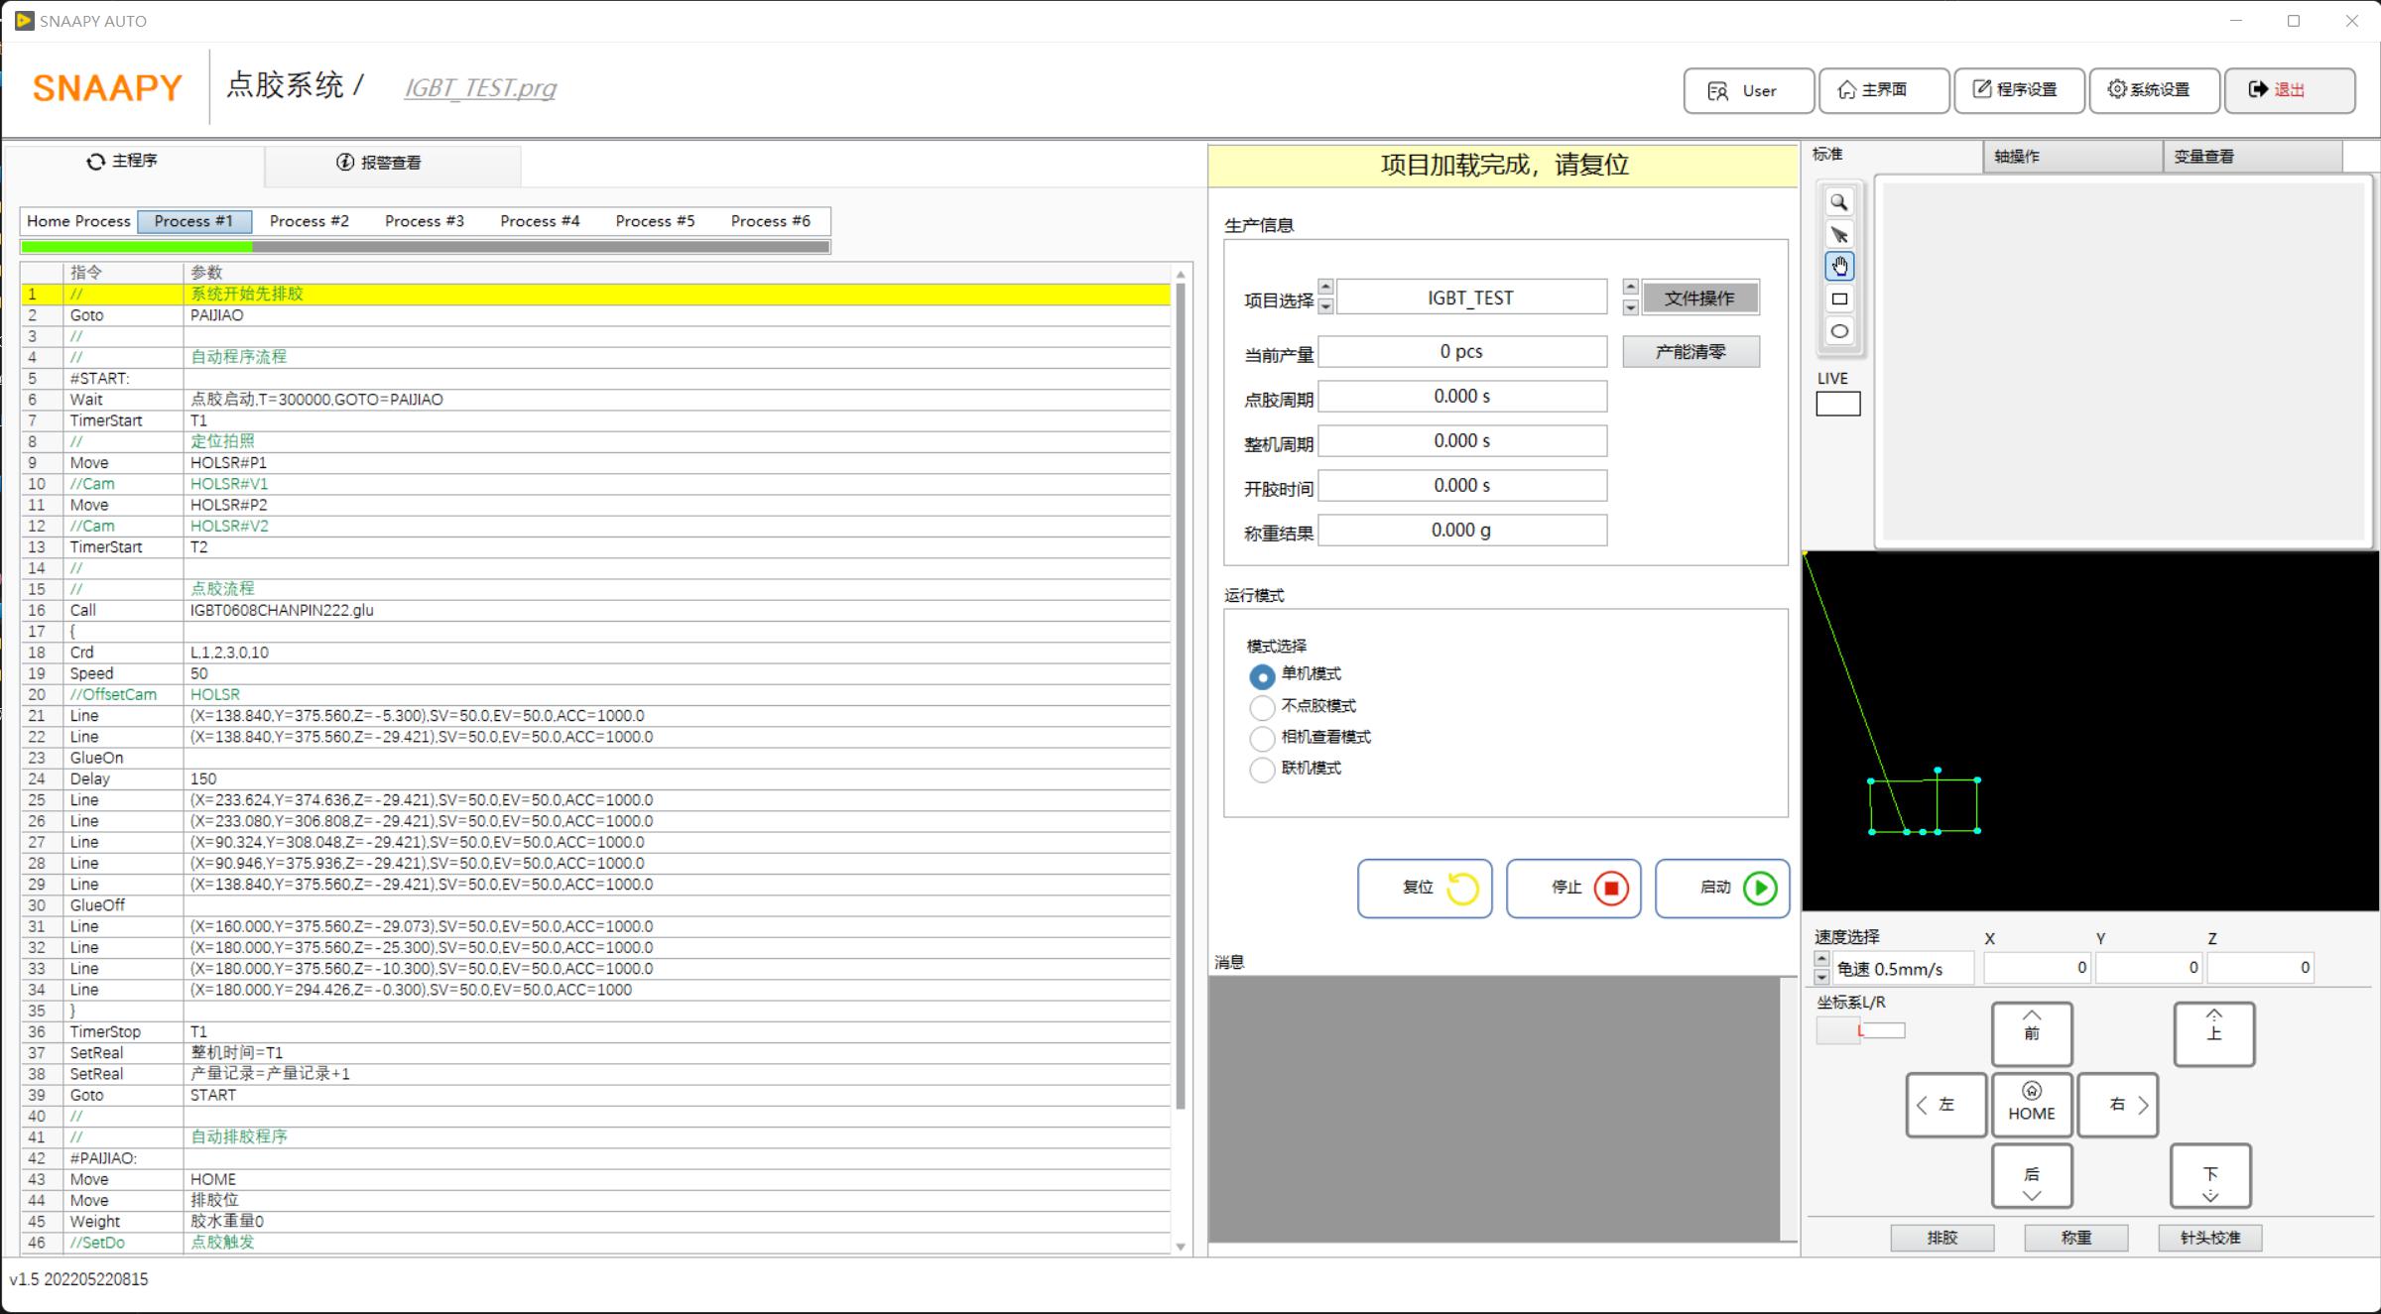The width and height of the screenshot is (2381, 1314).
Task: Select 相机查看模式 radio option
Action: [x=1262, y=738]
